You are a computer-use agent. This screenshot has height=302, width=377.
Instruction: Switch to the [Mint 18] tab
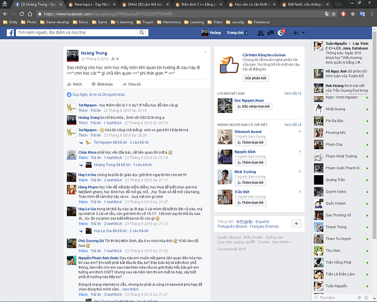point(145,5)
